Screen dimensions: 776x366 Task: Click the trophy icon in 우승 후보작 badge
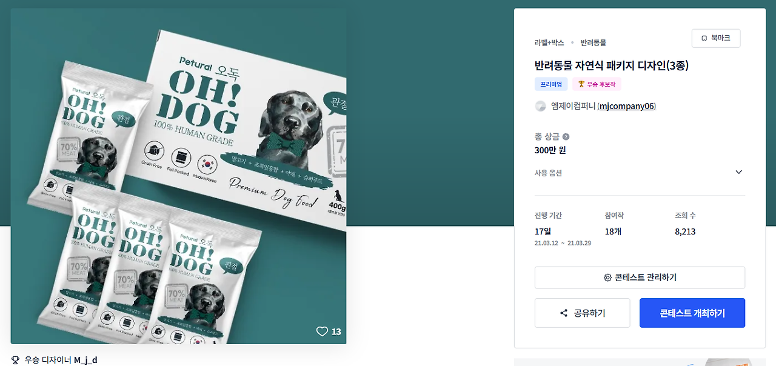581,84
